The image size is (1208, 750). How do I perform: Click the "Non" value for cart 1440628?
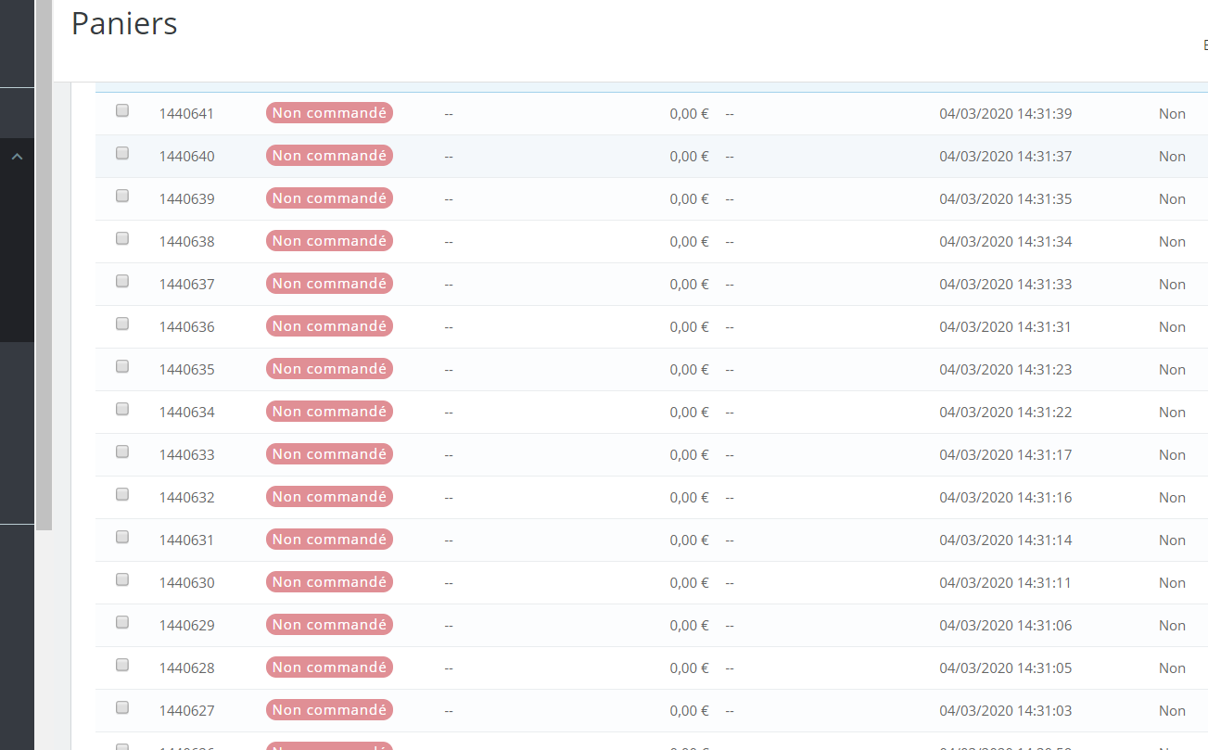pyautogui.click(x=1172, y=668)
